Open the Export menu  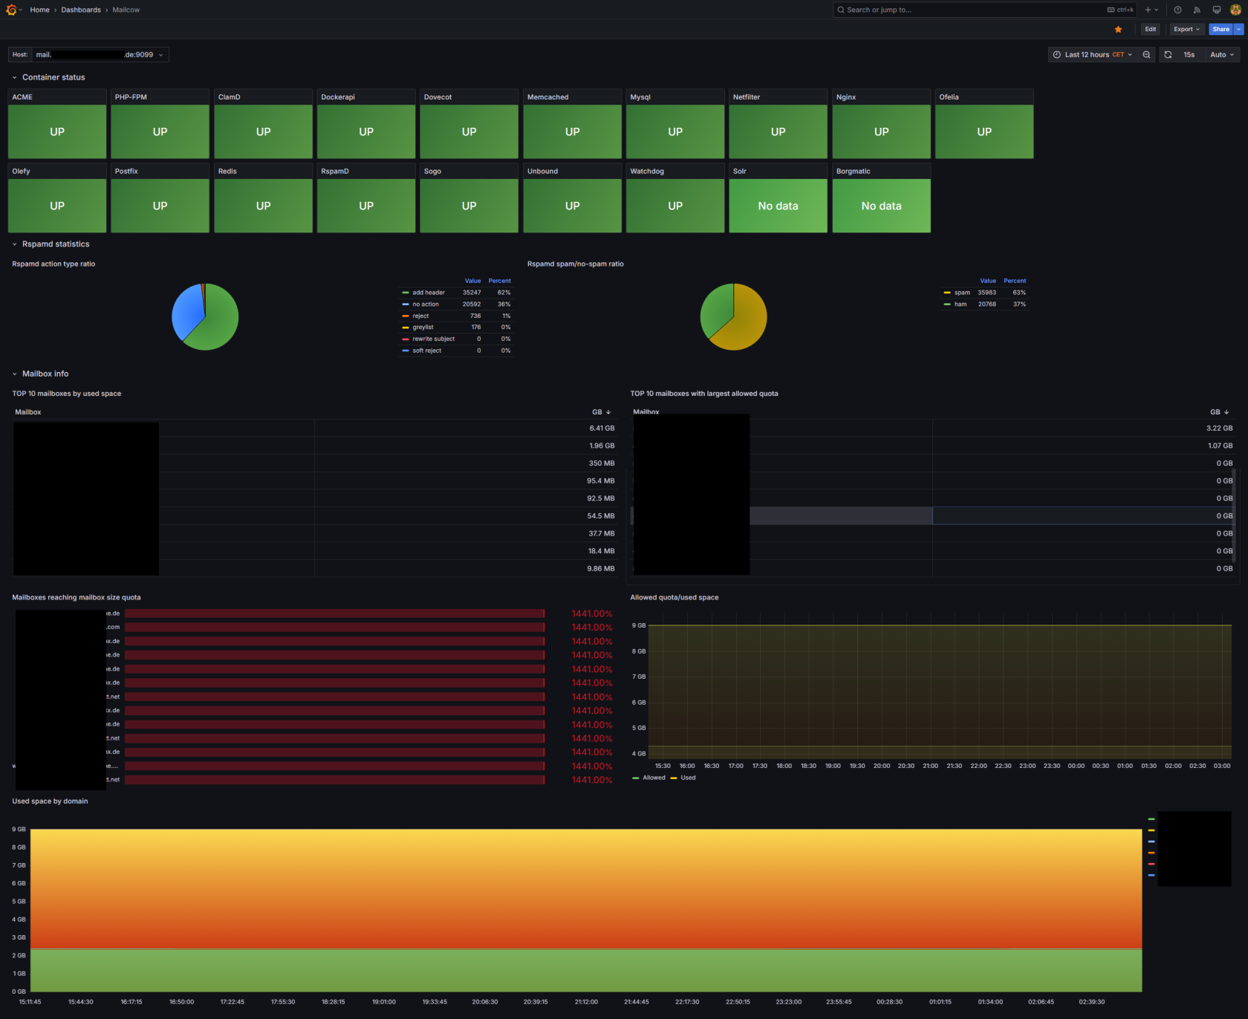(x=1186, y=30)
